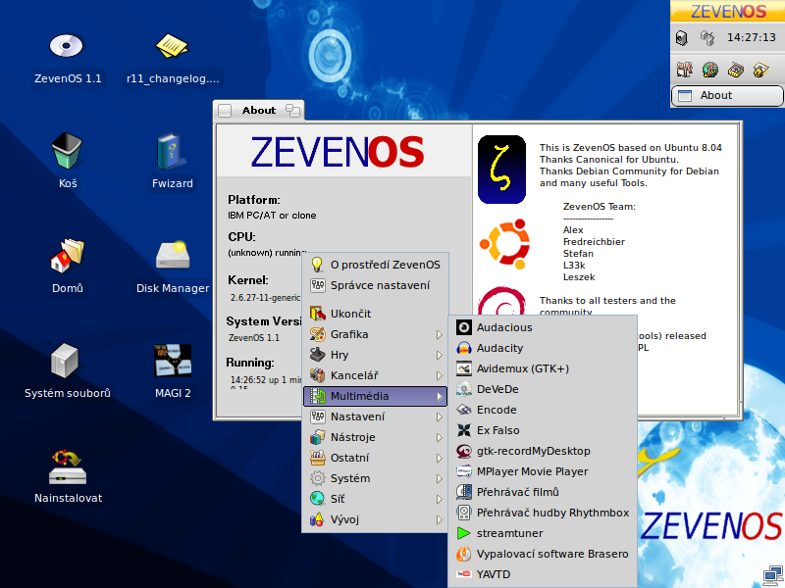Click the team name "L33k"

(574, 266)
